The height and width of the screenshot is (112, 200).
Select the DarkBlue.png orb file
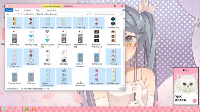click(x=113, y=23)
